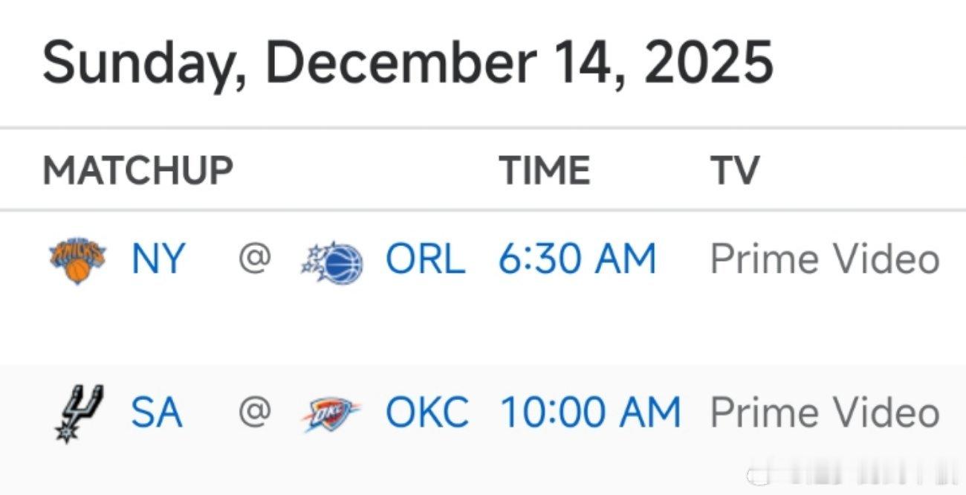
Task: Click the @ symbol between SA and OKC
Action: [255, 412]
